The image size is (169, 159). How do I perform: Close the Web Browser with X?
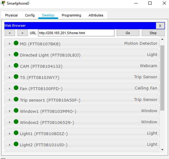click(160, 26)
